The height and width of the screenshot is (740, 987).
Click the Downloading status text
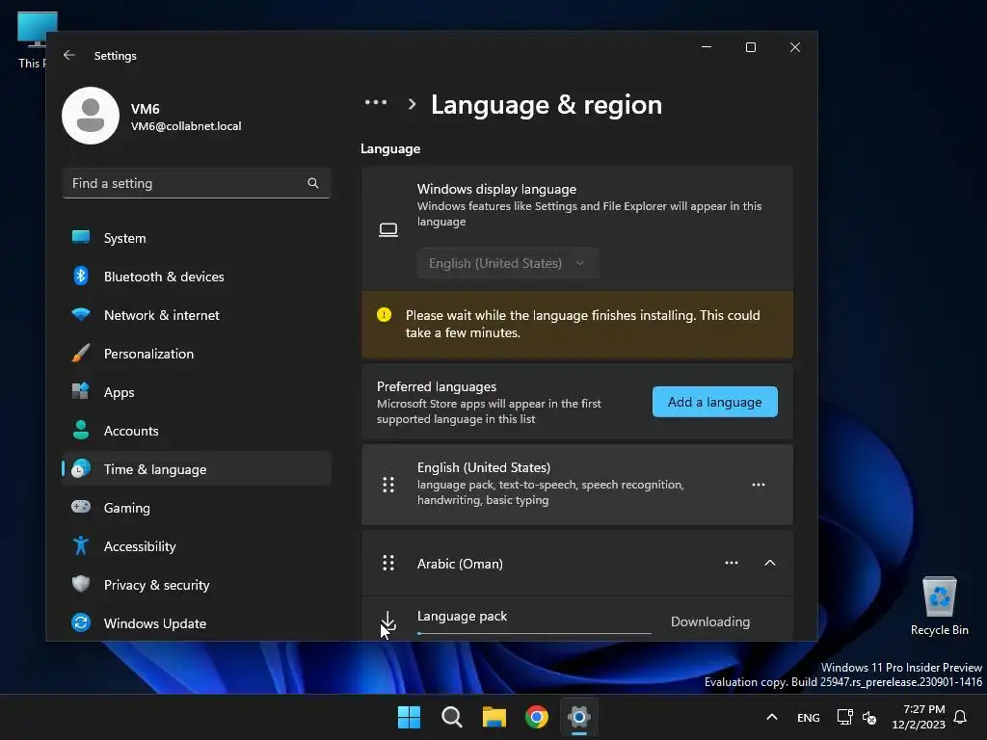[710, 621]
